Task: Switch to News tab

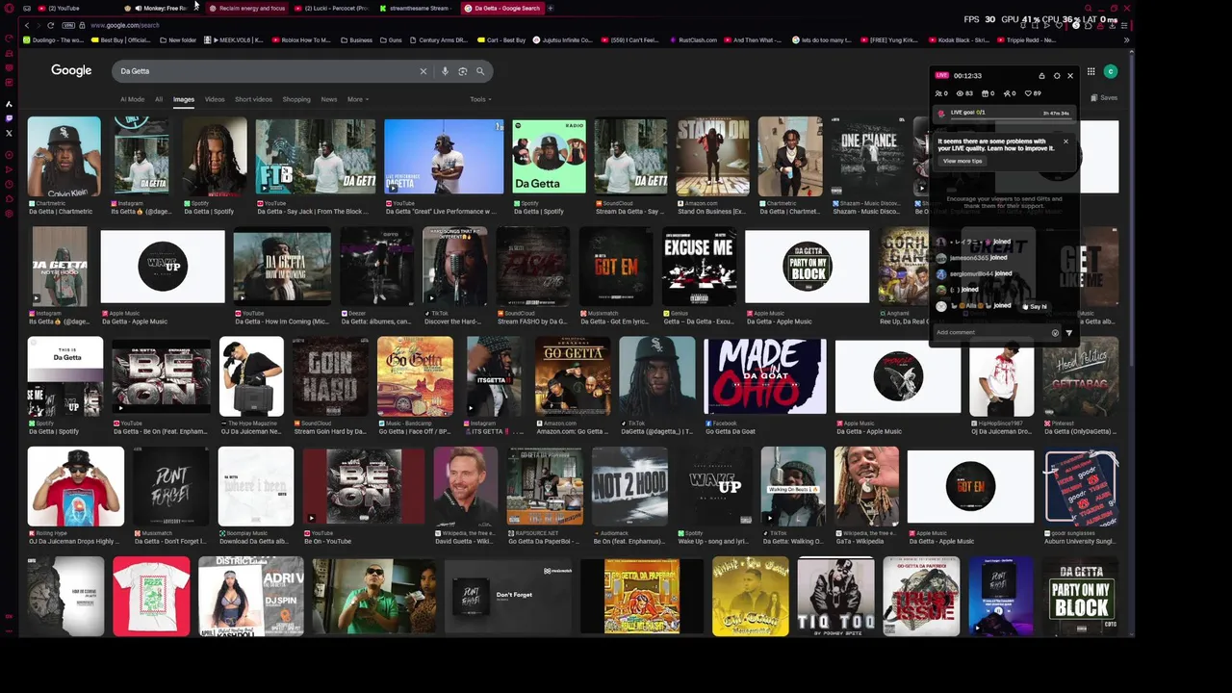Action: (x=329, y=99)
